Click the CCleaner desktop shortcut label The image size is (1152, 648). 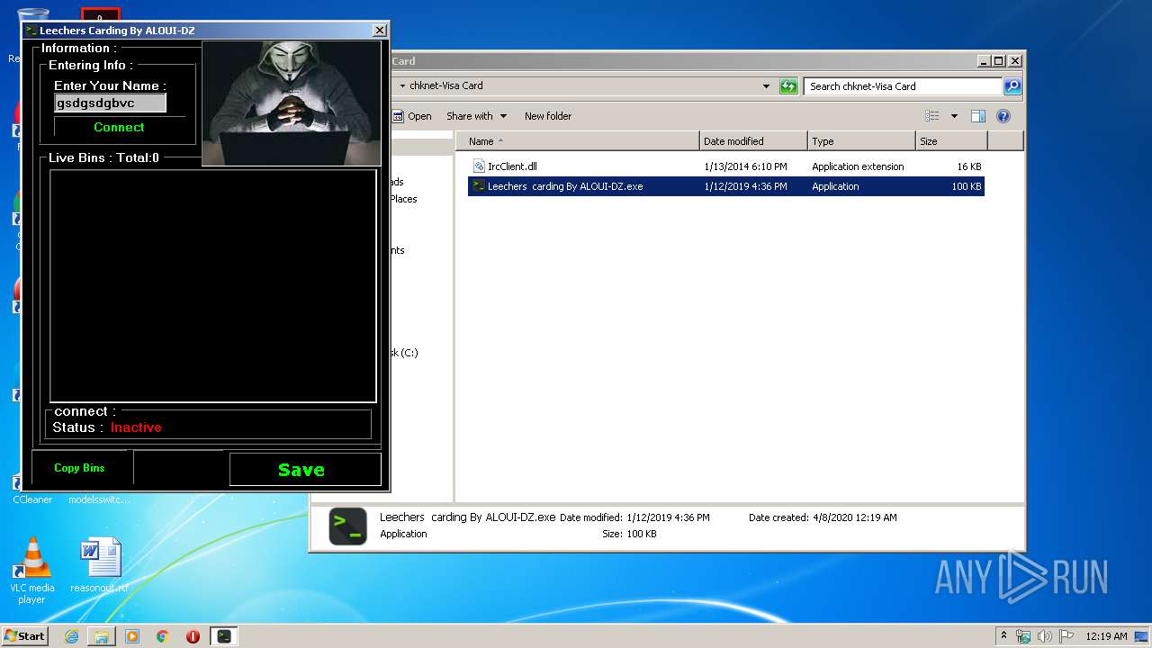tap(32, 499)
